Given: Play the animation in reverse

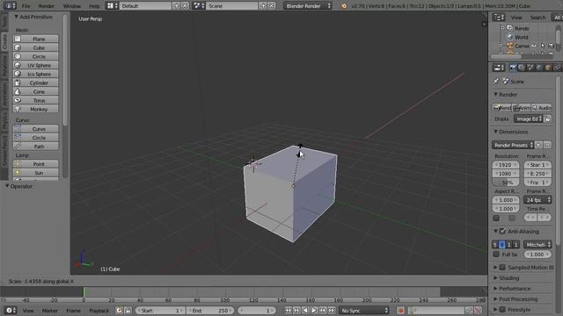Looking at the screenshot, I should coord(305,310).
